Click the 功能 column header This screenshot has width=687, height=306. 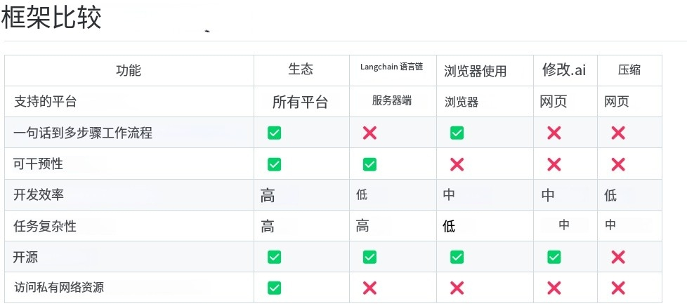pyautogui.click(x=129, y=70)
